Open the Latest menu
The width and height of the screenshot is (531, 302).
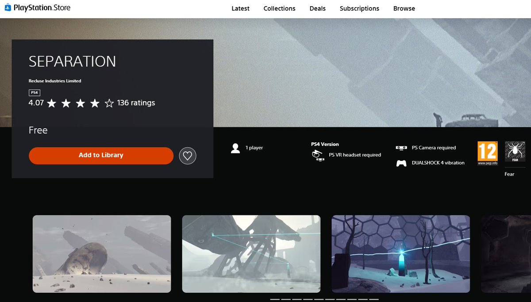tap(240, 8)
